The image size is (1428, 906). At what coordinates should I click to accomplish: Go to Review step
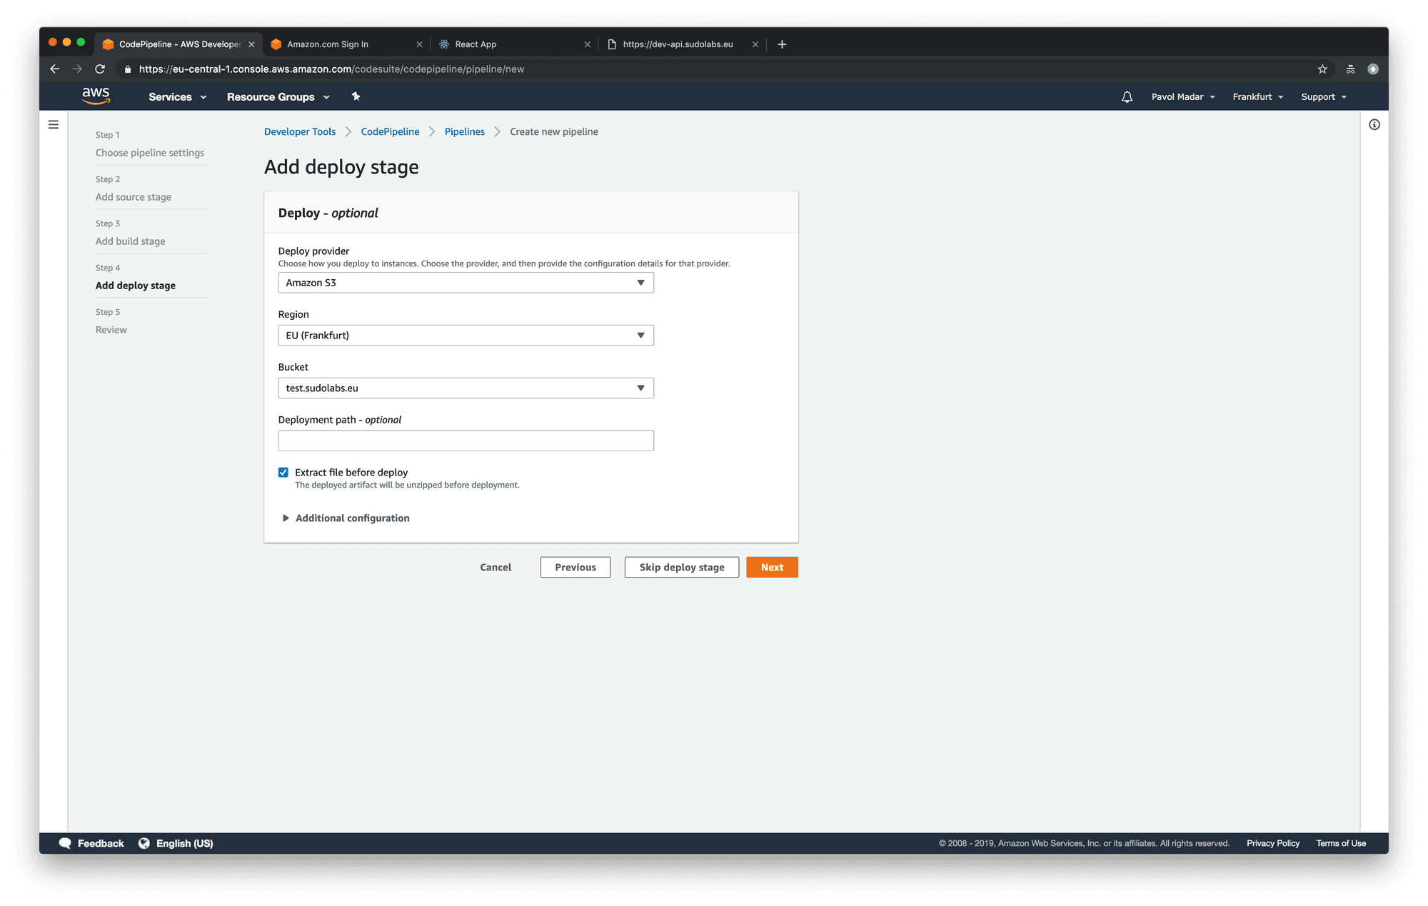click(x=111, y=330)
